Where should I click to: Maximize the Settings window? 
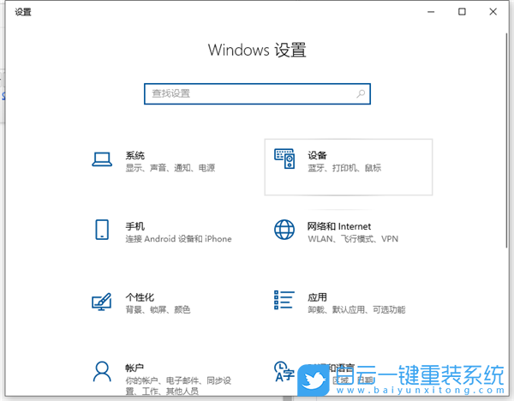(x=462, y=12)
